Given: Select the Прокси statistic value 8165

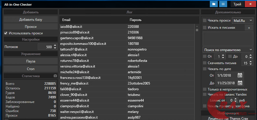Looking at the screenshot, I should pos(52,115).
